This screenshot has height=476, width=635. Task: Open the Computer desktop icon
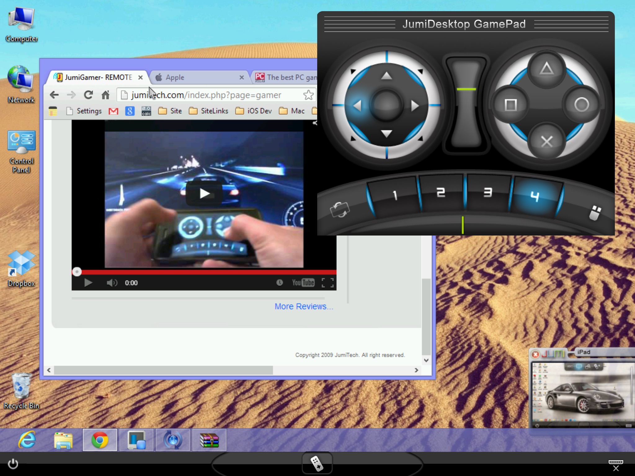pos(21,25)
